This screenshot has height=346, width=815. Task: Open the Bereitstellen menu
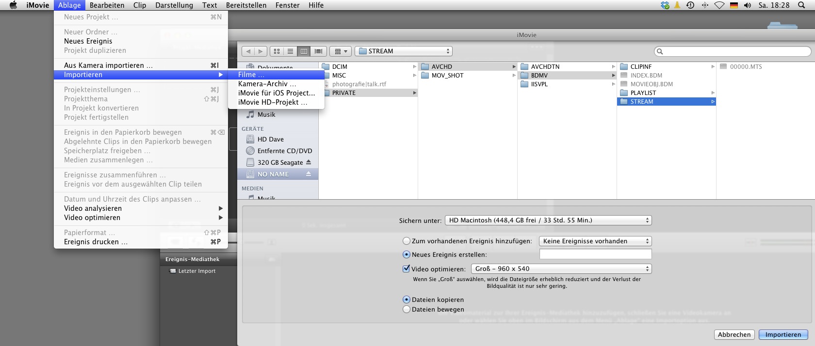pyautogui.click(x=246, y=5)
